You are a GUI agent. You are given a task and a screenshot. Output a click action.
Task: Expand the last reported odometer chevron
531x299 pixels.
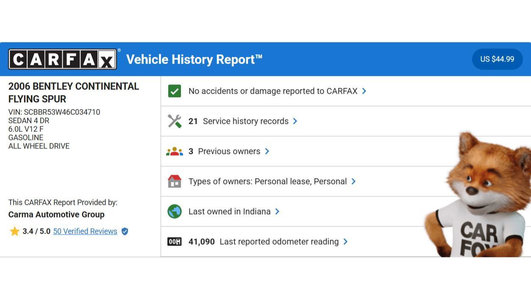pos(345,242)
